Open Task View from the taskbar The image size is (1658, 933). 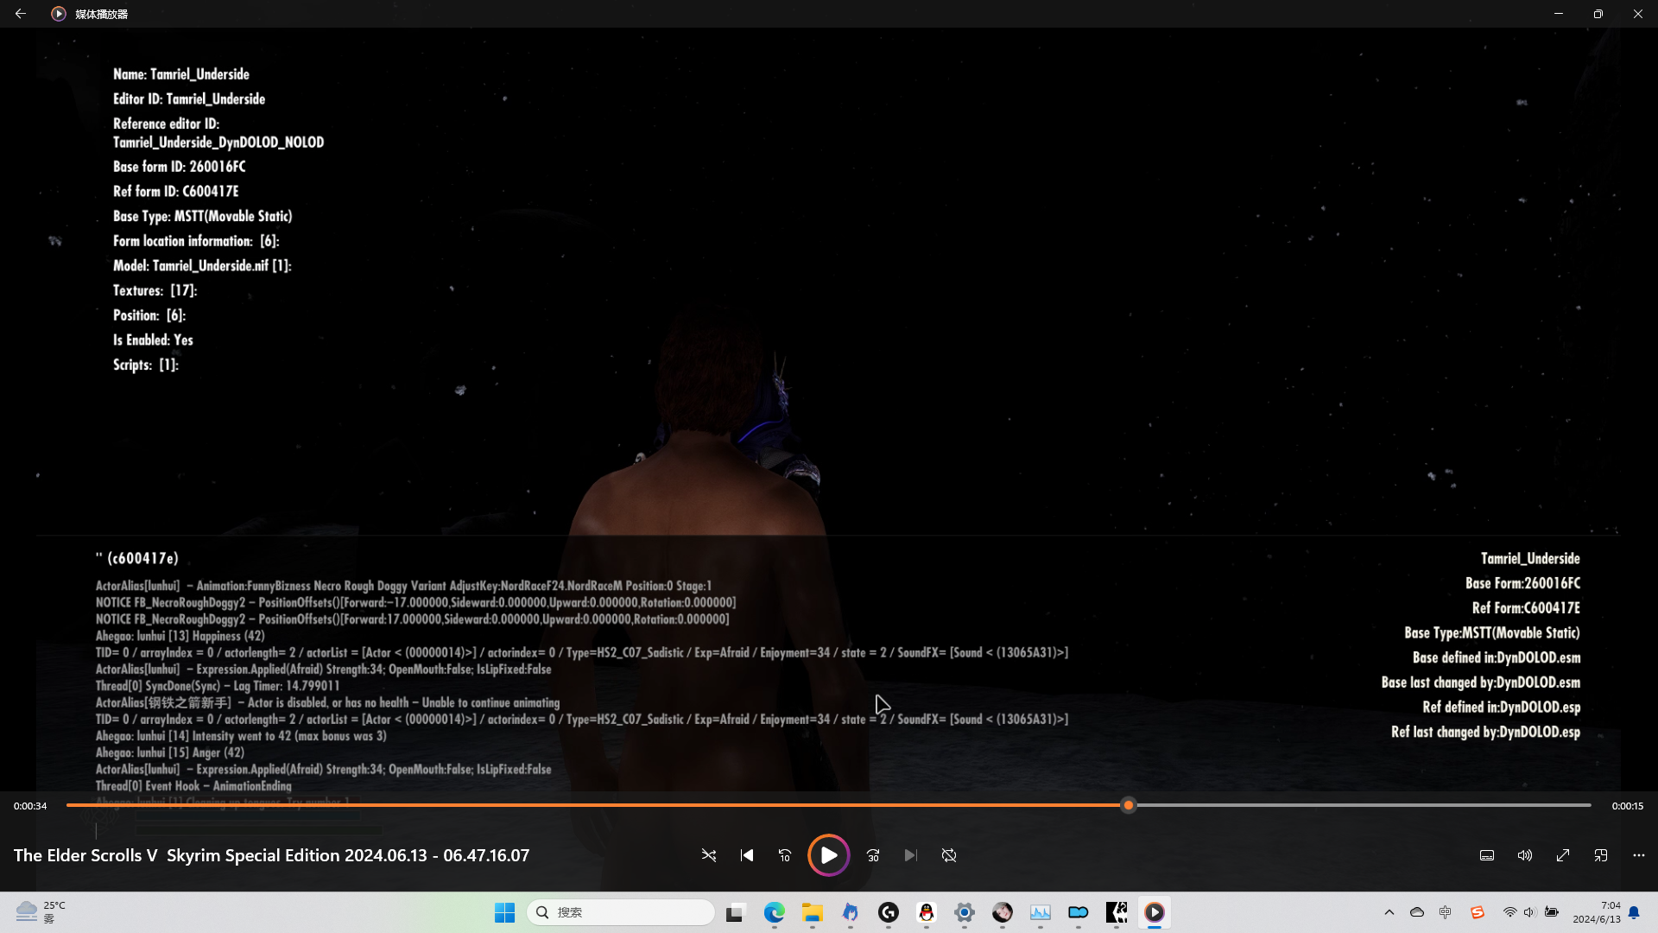735,912
